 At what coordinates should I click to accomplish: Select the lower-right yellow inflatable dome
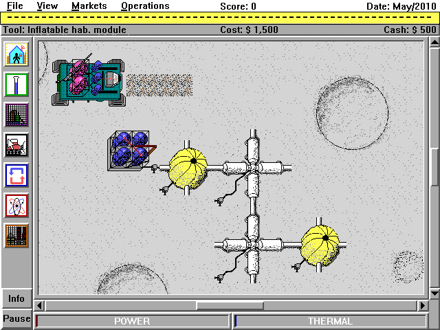320,245
